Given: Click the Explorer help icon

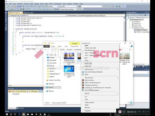Looking at the screenshot, I should [x=131, y=46].
